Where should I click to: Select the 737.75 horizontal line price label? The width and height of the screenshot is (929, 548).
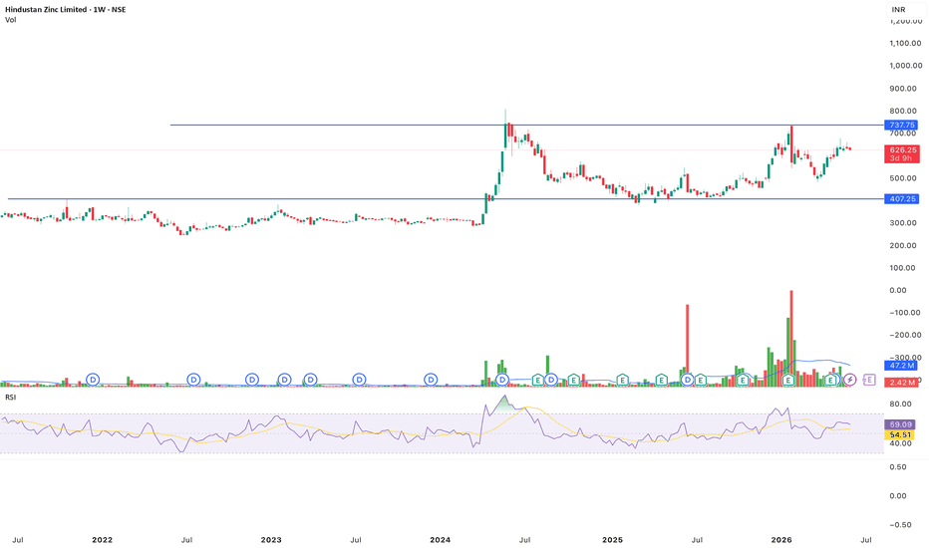click(901, 125)
